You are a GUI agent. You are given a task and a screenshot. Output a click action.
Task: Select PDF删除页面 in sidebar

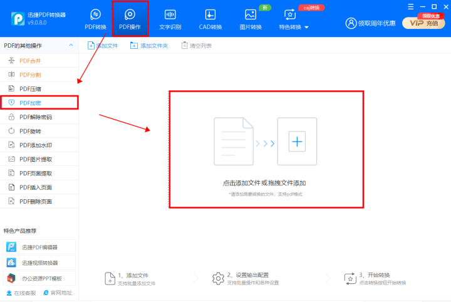click(x=39, y=201)
